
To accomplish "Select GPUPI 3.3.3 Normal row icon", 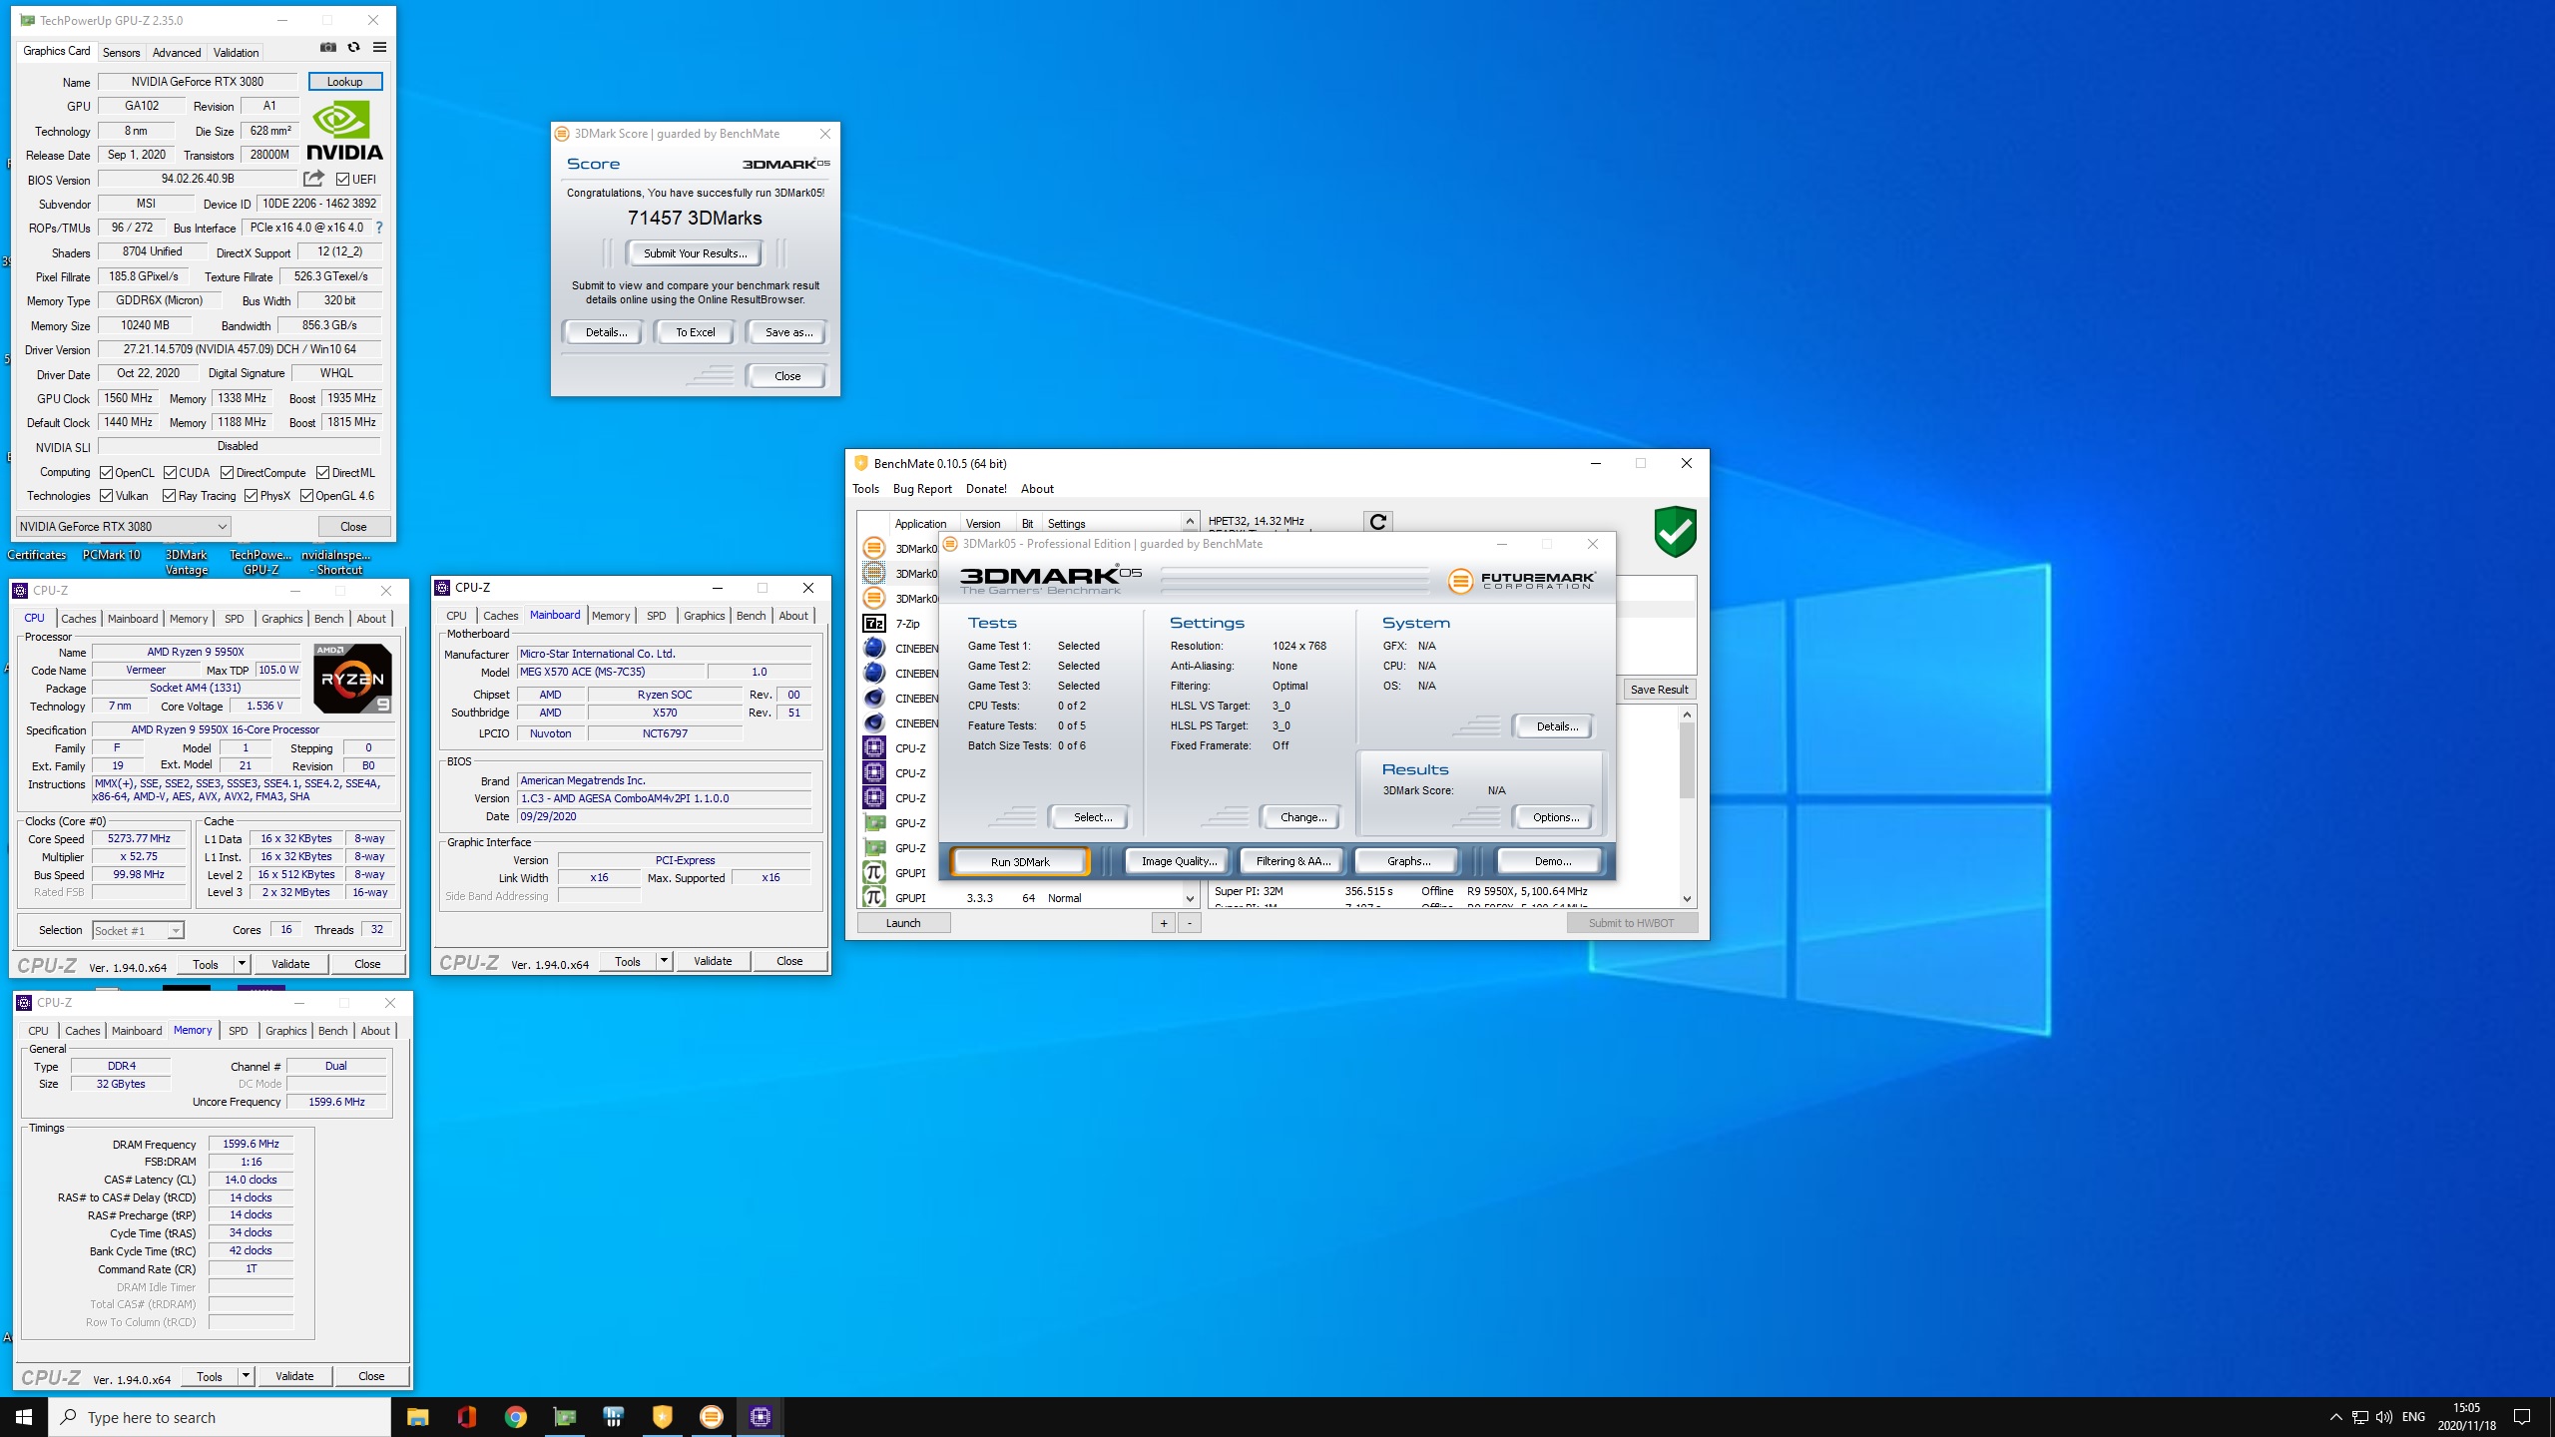I will 874,897.
